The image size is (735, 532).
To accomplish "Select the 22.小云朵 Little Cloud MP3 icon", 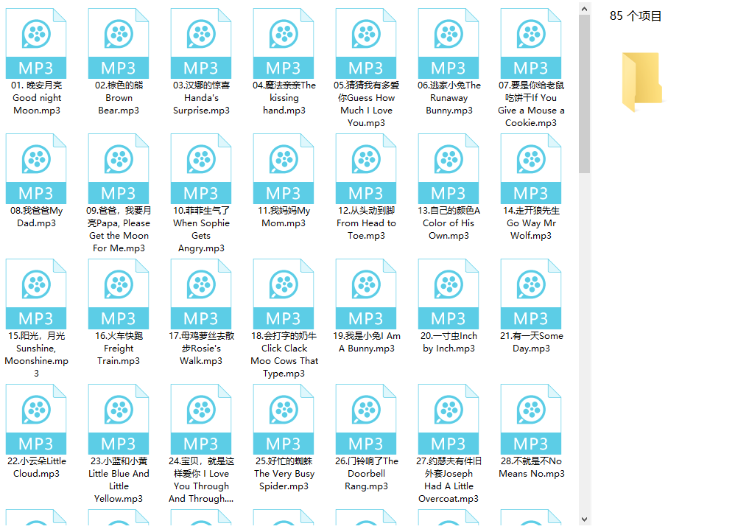I will pyautogui.click(x=36, y=419).
